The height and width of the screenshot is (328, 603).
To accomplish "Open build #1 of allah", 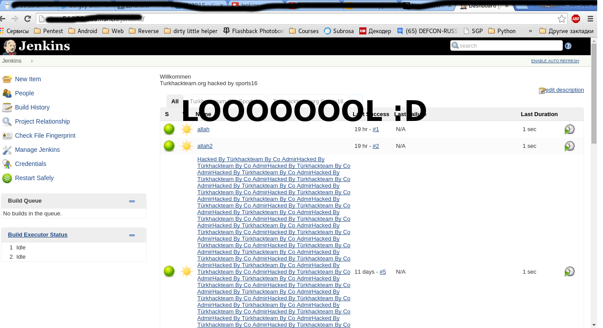I will (376, 129).
